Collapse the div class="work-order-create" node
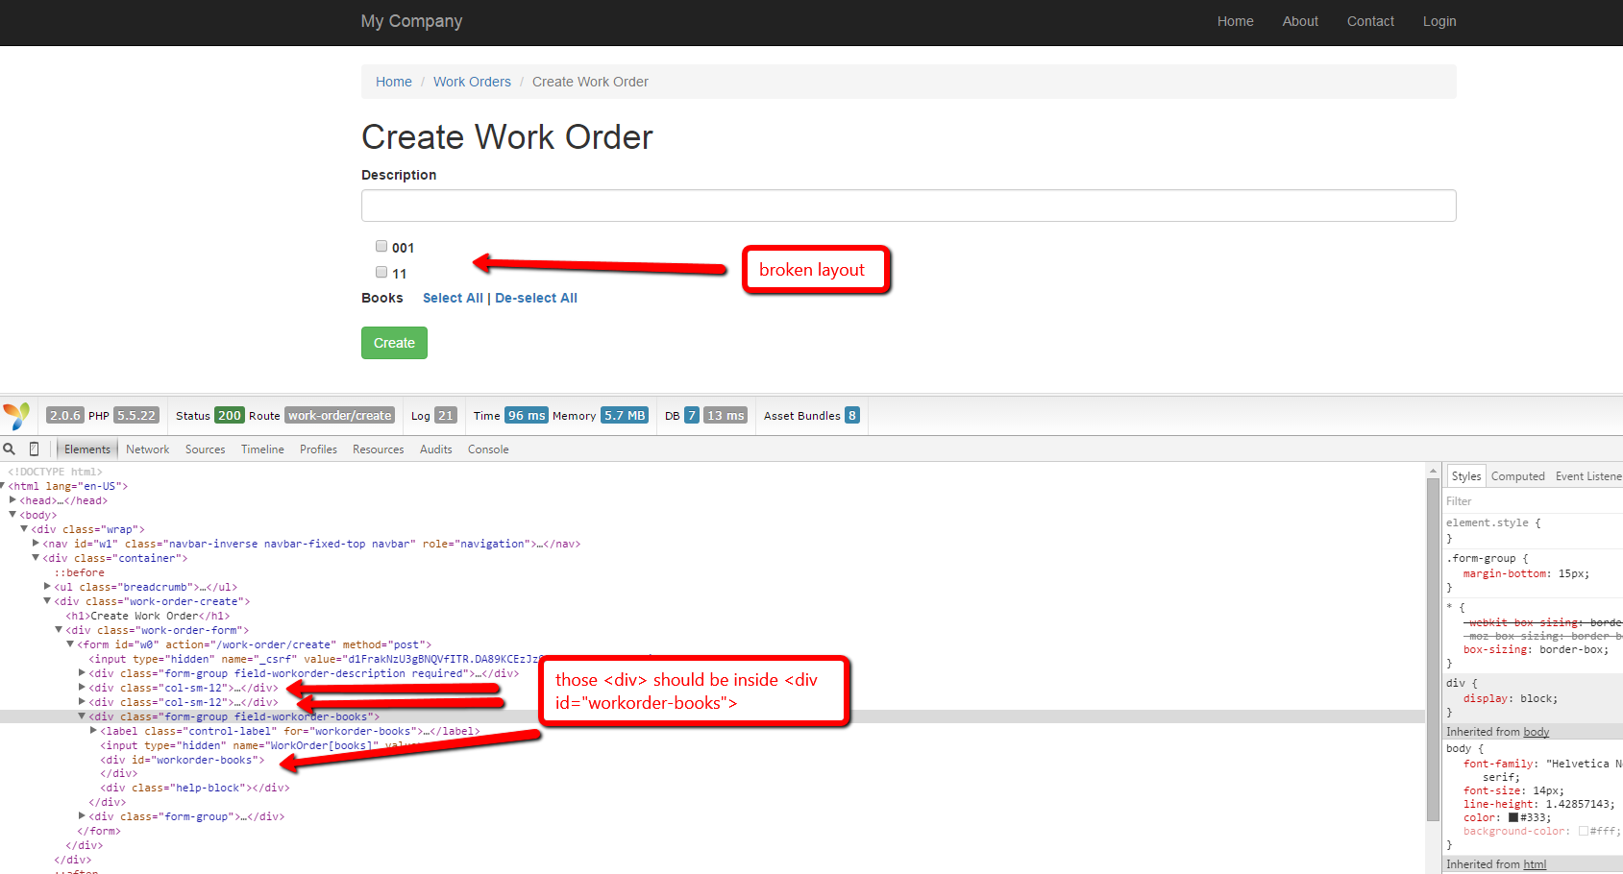1623x874 pixels. (47, 601)
